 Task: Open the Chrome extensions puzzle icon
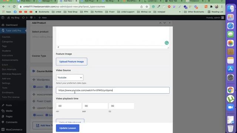(x=211, y=7)
